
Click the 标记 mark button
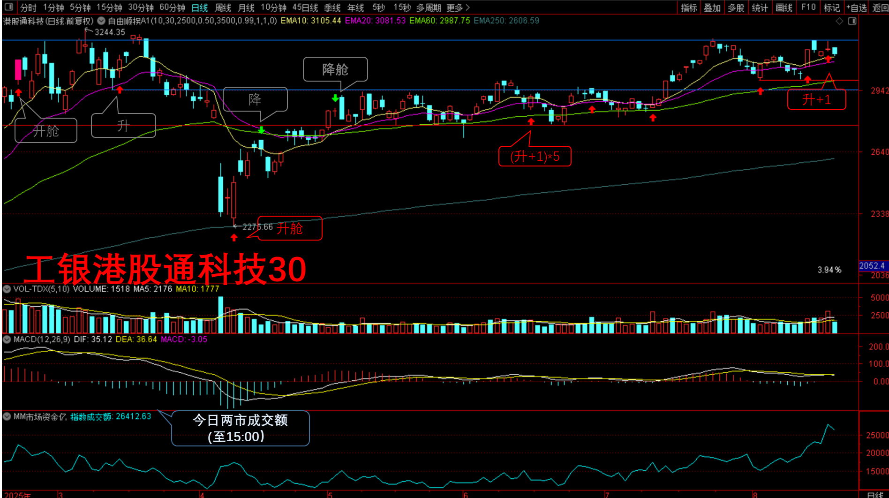[832, 8]
